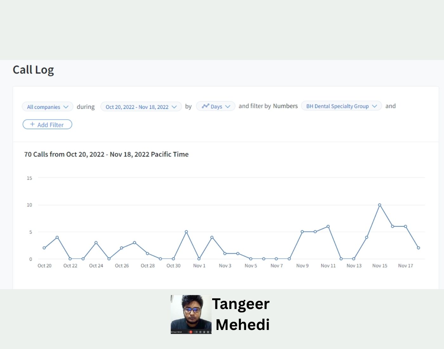
Task: Click the line chart icon beside Days
Action: [206, 106]
